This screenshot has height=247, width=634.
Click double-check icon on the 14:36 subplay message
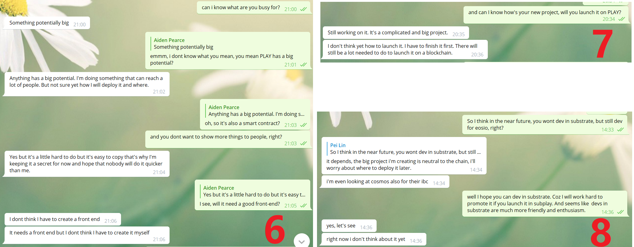click(620, 212)
